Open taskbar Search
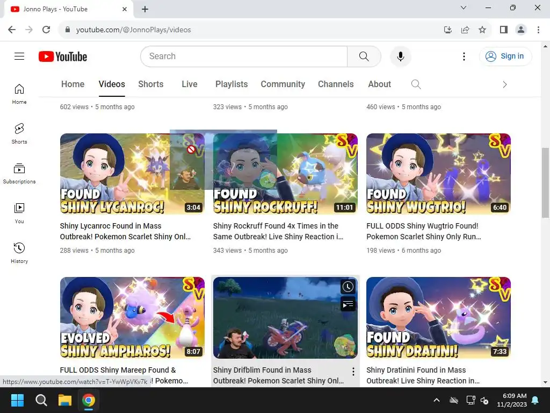The width and height of the screenshot is (550, 413). click(x=41, y=400)
